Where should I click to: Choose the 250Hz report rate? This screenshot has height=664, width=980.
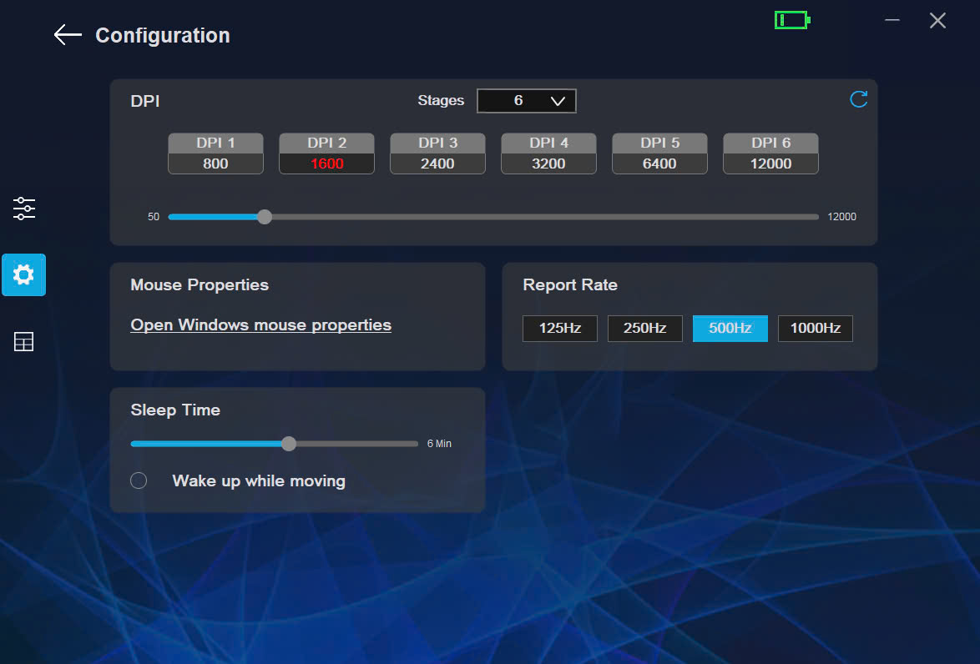pyautogui.click(x=644, y=329)
